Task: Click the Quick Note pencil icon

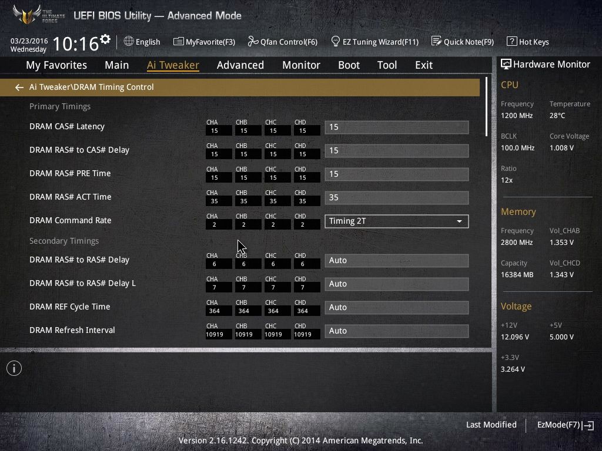Action: (436, 41)
